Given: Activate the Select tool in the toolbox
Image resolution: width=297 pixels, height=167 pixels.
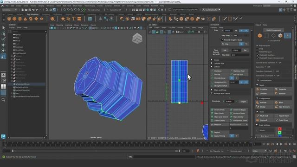Looking at the screenshot, I should pyautogui.click(x=3, y=28).
